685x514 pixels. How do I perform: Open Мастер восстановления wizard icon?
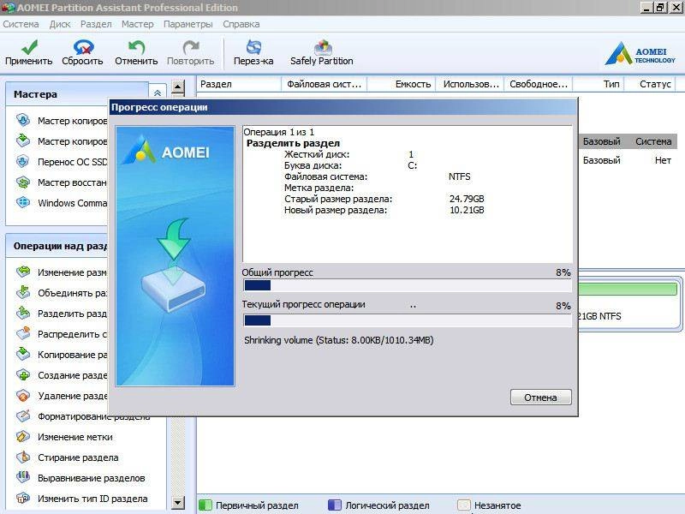[23, 182]
